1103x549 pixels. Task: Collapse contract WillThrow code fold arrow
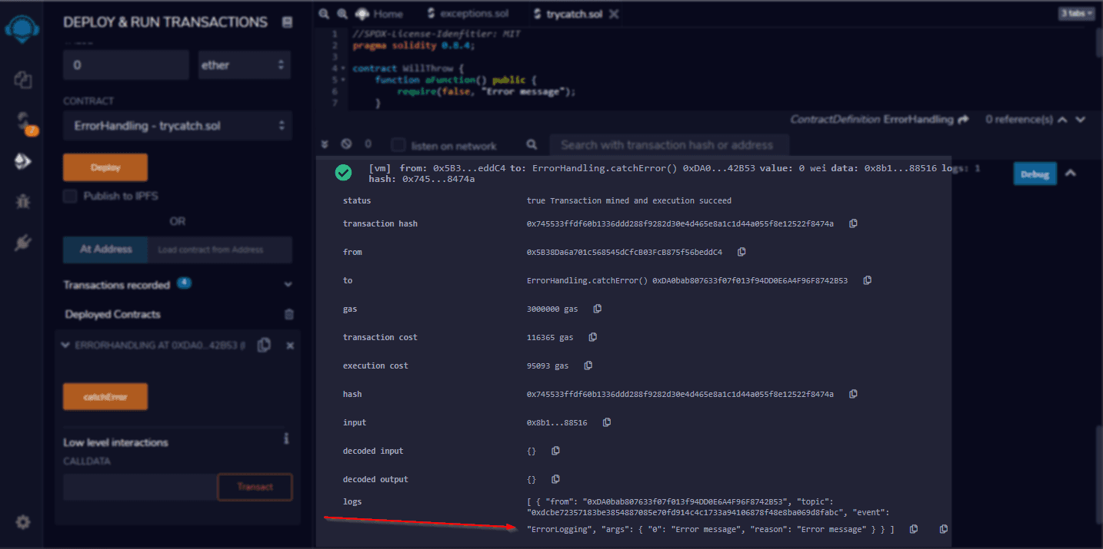pyautogui.click(x=344, y=68)
